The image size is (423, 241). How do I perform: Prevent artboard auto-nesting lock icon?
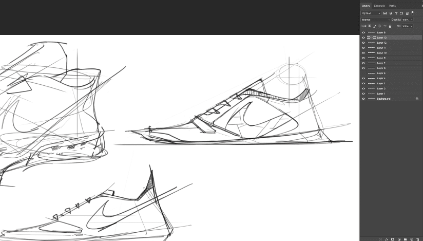point(385,26)
